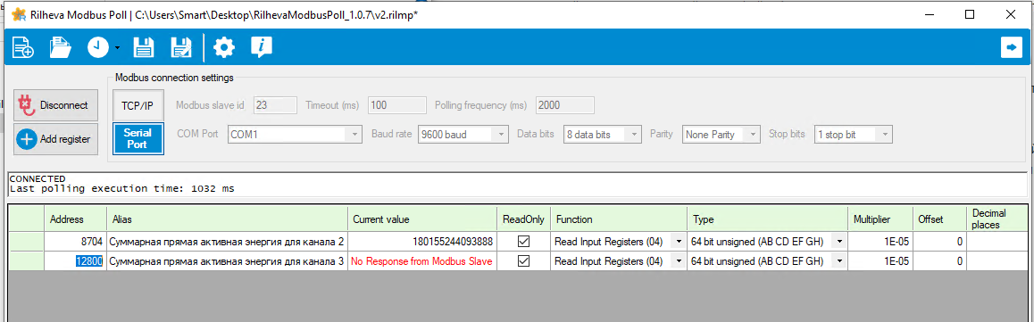Open a project using the folder icon
Screen dimensions: 1034x322
pos(60,47)
